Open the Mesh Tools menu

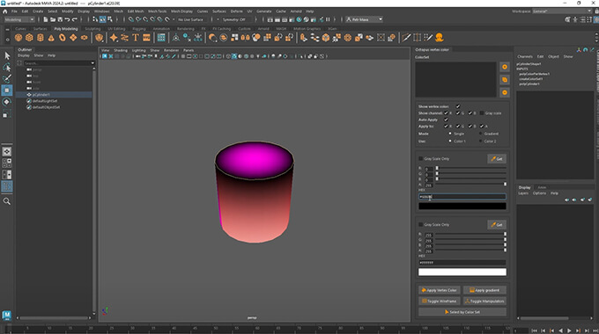tap(157, 11)
